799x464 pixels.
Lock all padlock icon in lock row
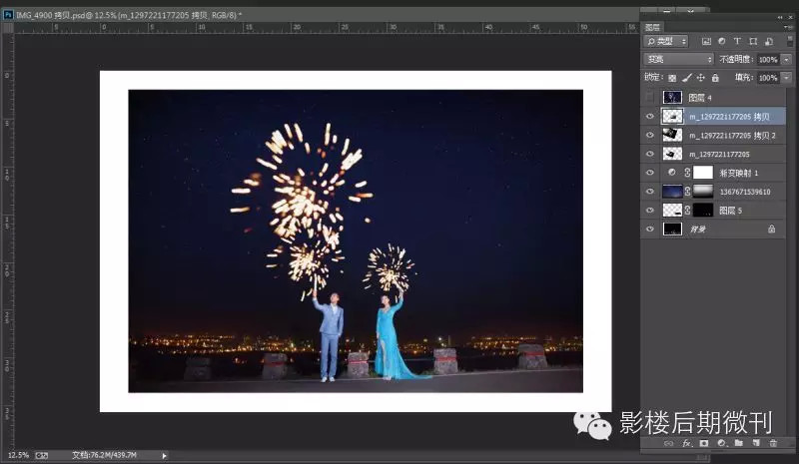[715, 78]
